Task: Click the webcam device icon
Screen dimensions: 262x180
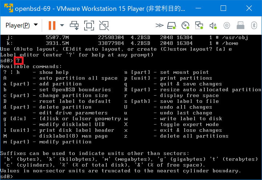Action: pyautogui.click(x=227, y=25)
